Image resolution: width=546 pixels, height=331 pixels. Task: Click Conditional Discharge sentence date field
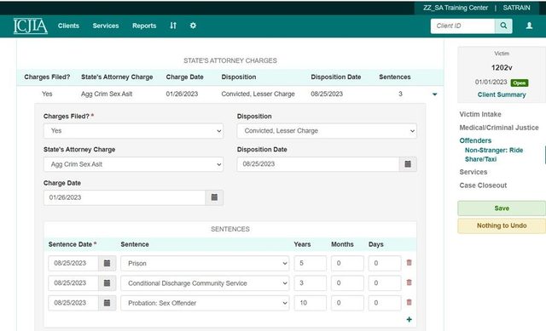73,283
